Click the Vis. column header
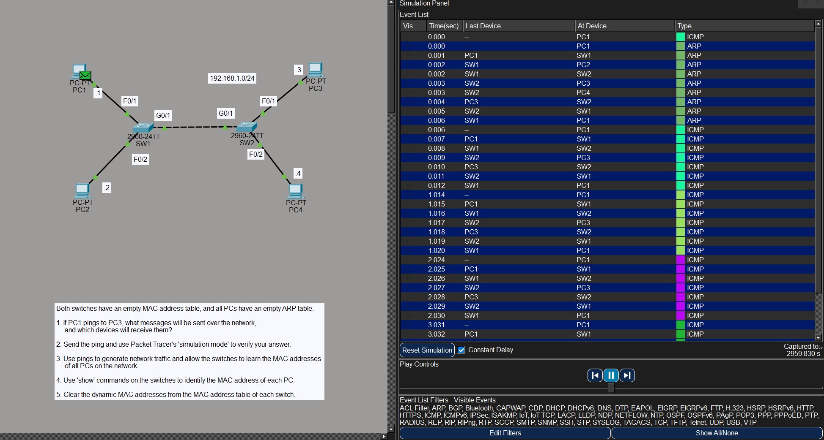Viewport: 824px width, 440px height. coord(413,26)
